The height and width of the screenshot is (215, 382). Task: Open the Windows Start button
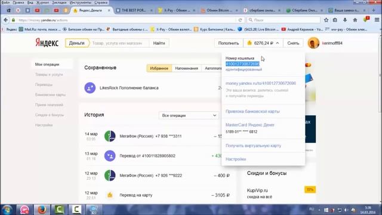click(x=7, y=210)
